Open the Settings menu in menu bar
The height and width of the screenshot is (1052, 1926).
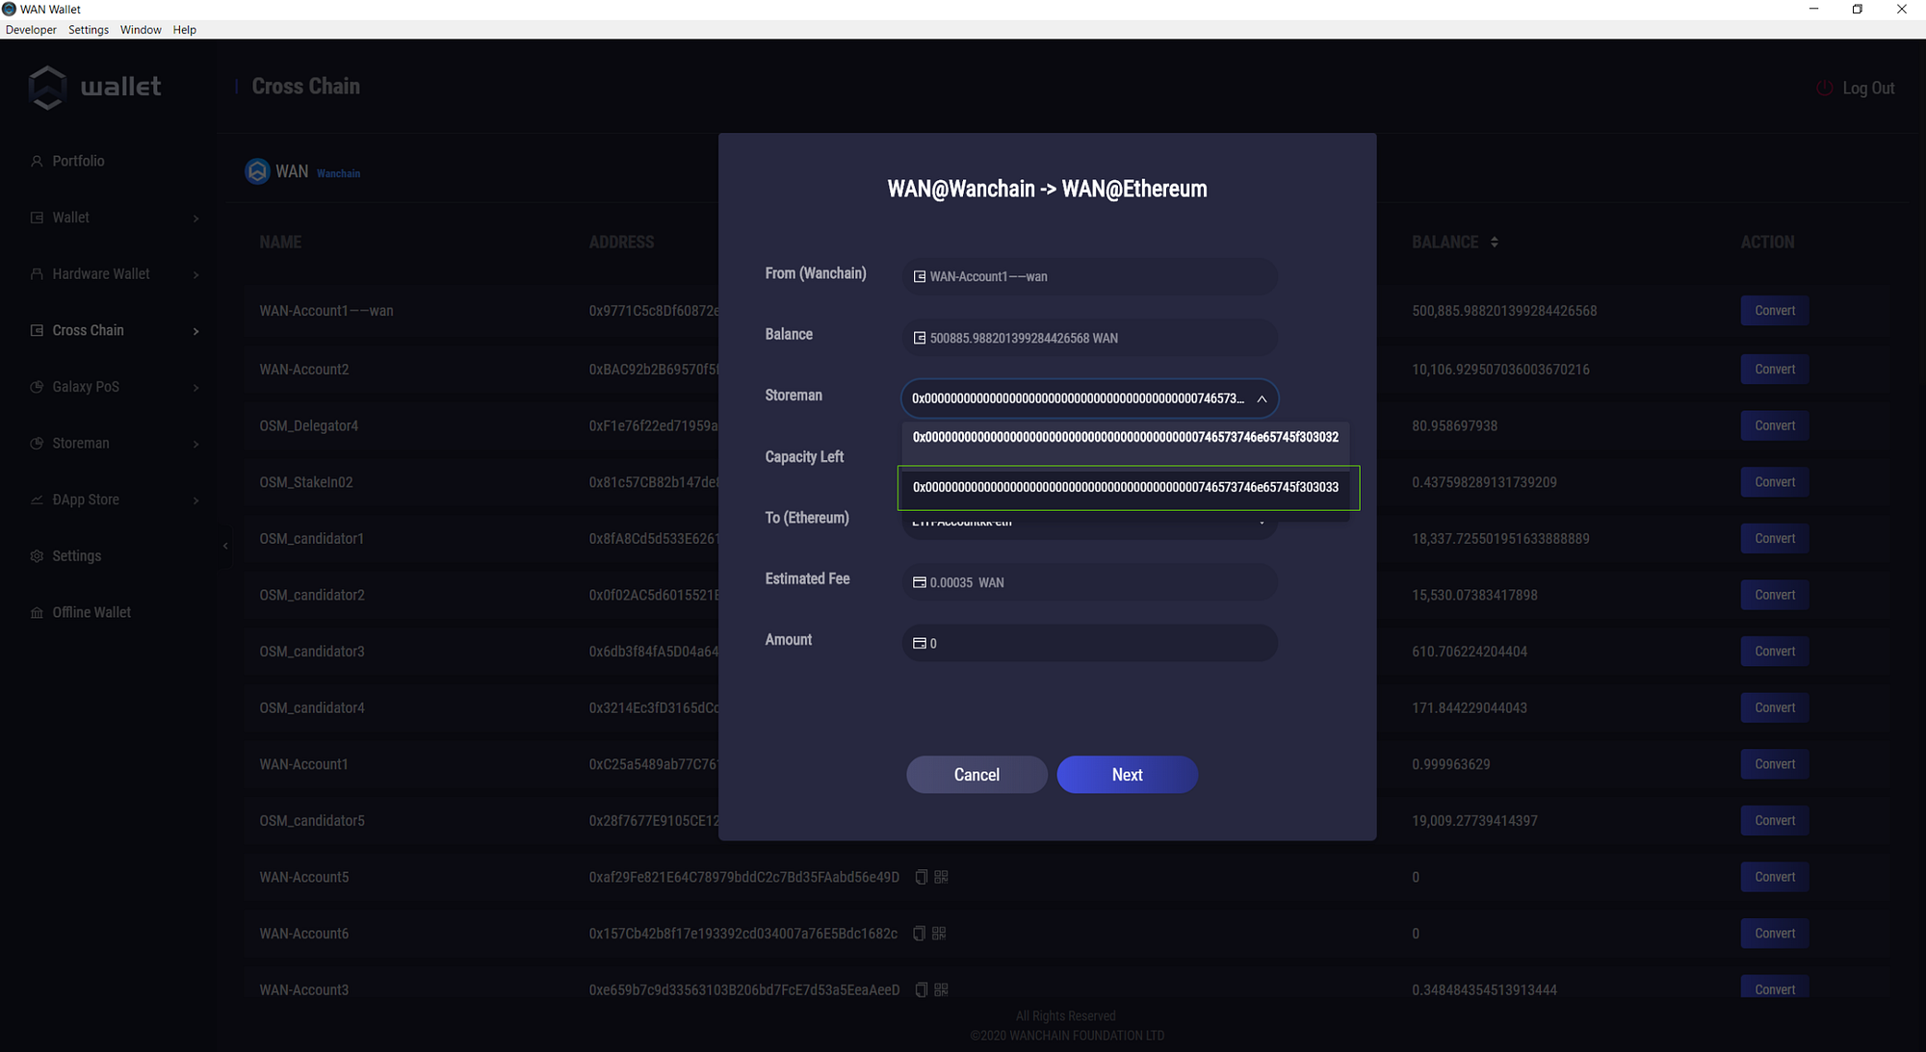coord(89,30)
